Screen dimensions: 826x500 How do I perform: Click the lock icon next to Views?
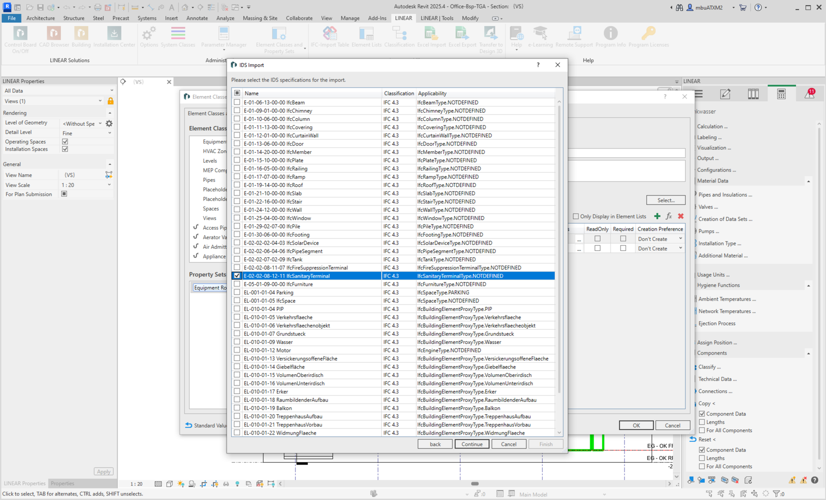110,101
